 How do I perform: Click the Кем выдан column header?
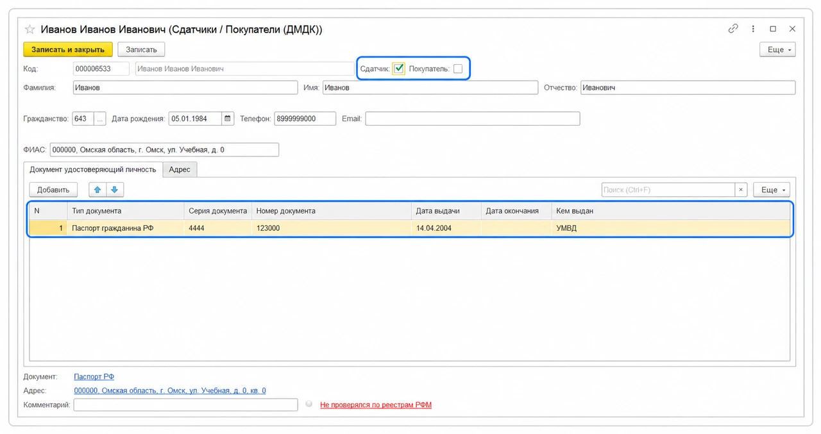pos(670,211)
